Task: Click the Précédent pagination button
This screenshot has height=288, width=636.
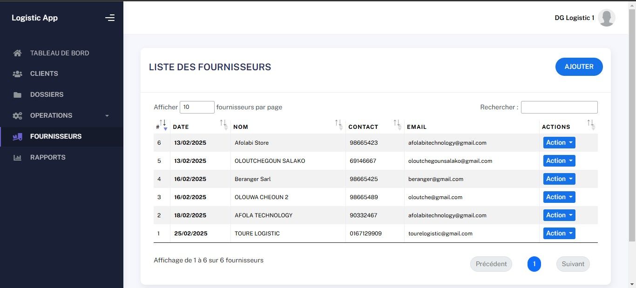Action: 491,264
